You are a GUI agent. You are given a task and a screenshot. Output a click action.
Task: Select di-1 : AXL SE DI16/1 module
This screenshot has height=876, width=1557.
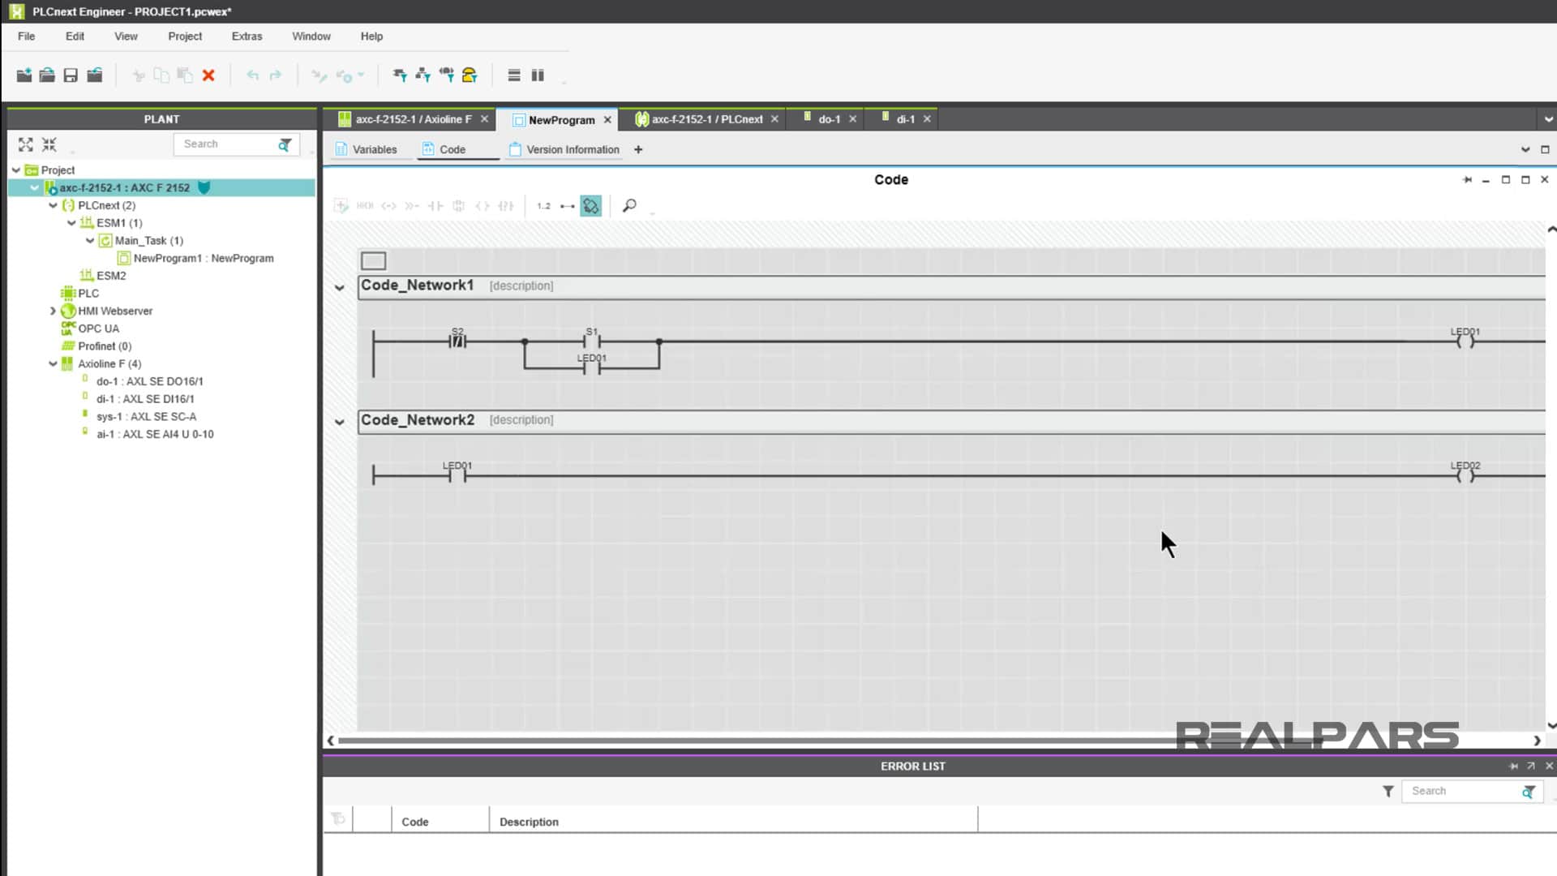145,399
